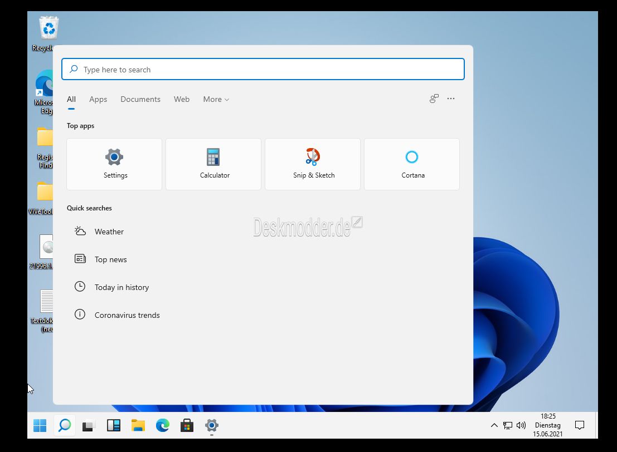Select the All search tab
This screenshot has height=452, width=617.
[x=71, y=100]
